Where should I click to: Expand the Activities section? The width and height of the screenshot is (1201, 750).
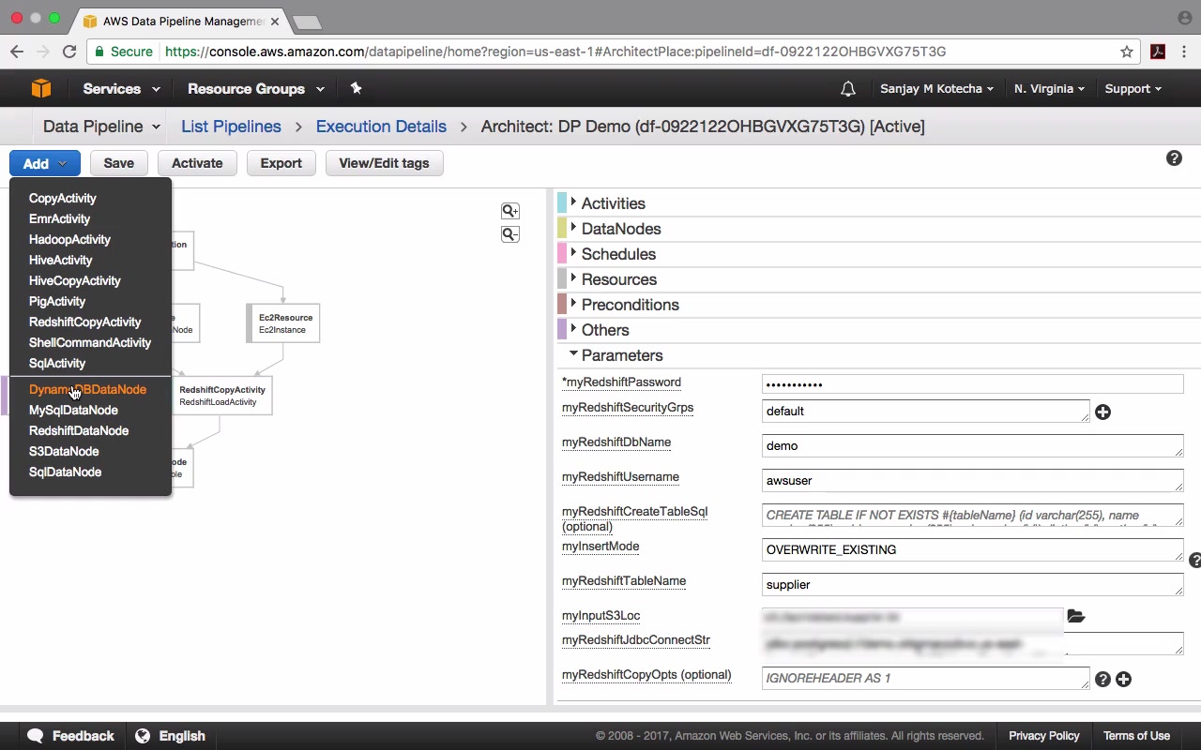pyautogui.click(x=613, y=203)
